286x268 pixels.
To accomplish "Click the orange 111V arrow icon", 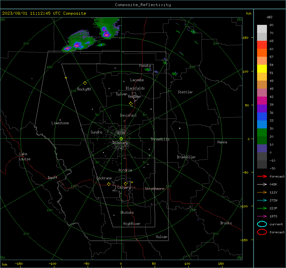I will 262,192.
